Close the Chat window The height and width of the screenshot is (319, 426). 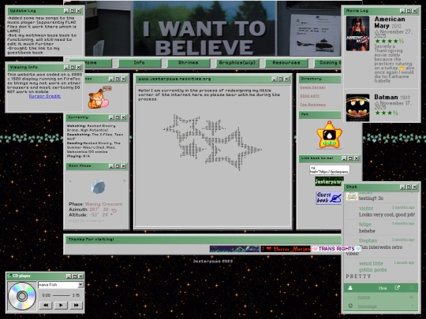[415, 187]
